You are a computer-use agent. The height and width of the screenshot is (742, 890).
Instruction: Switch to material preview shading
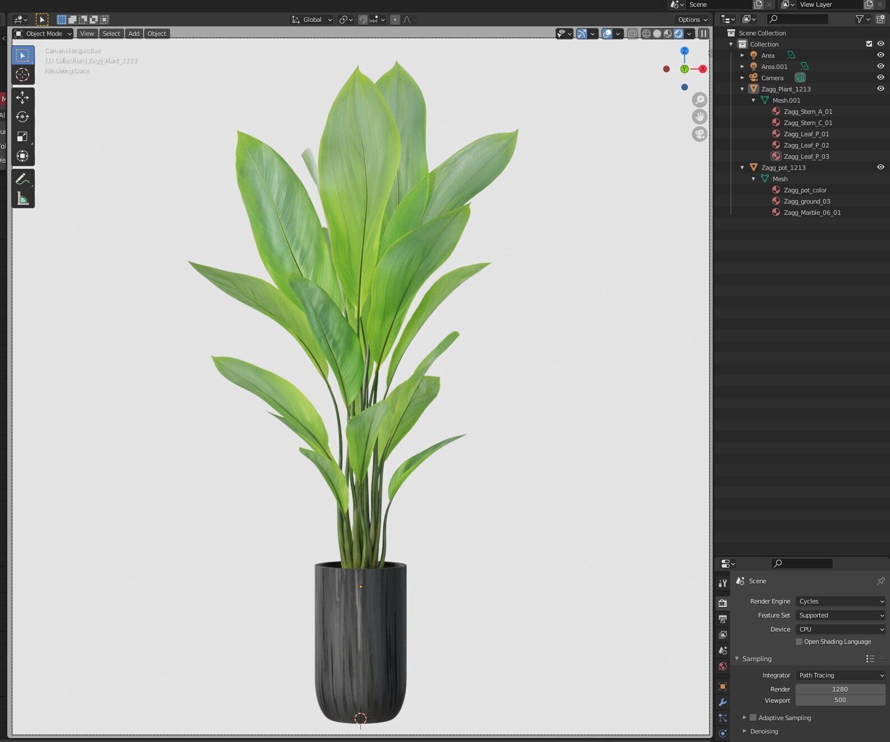tap(668, 34)
